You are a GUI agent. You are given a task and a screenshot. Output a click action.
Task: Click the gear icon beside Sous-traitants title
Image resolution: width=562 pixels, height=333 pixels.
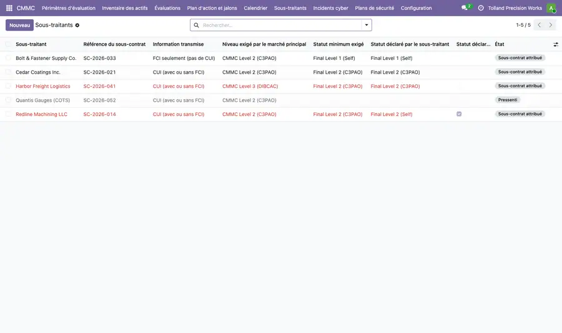77,25
